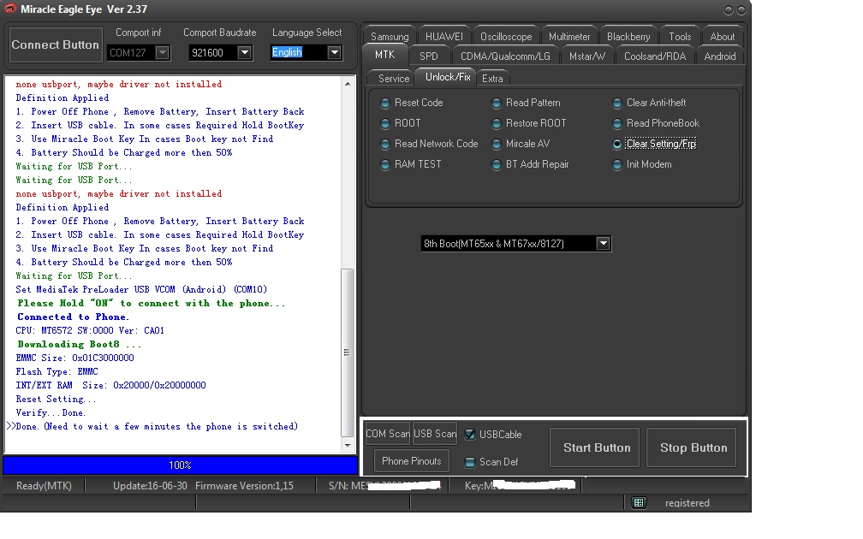Screen dimensions: 863x539
Task: Click the 'Downloading Boot8 ...' log line
Action: [x=80, y=344]
